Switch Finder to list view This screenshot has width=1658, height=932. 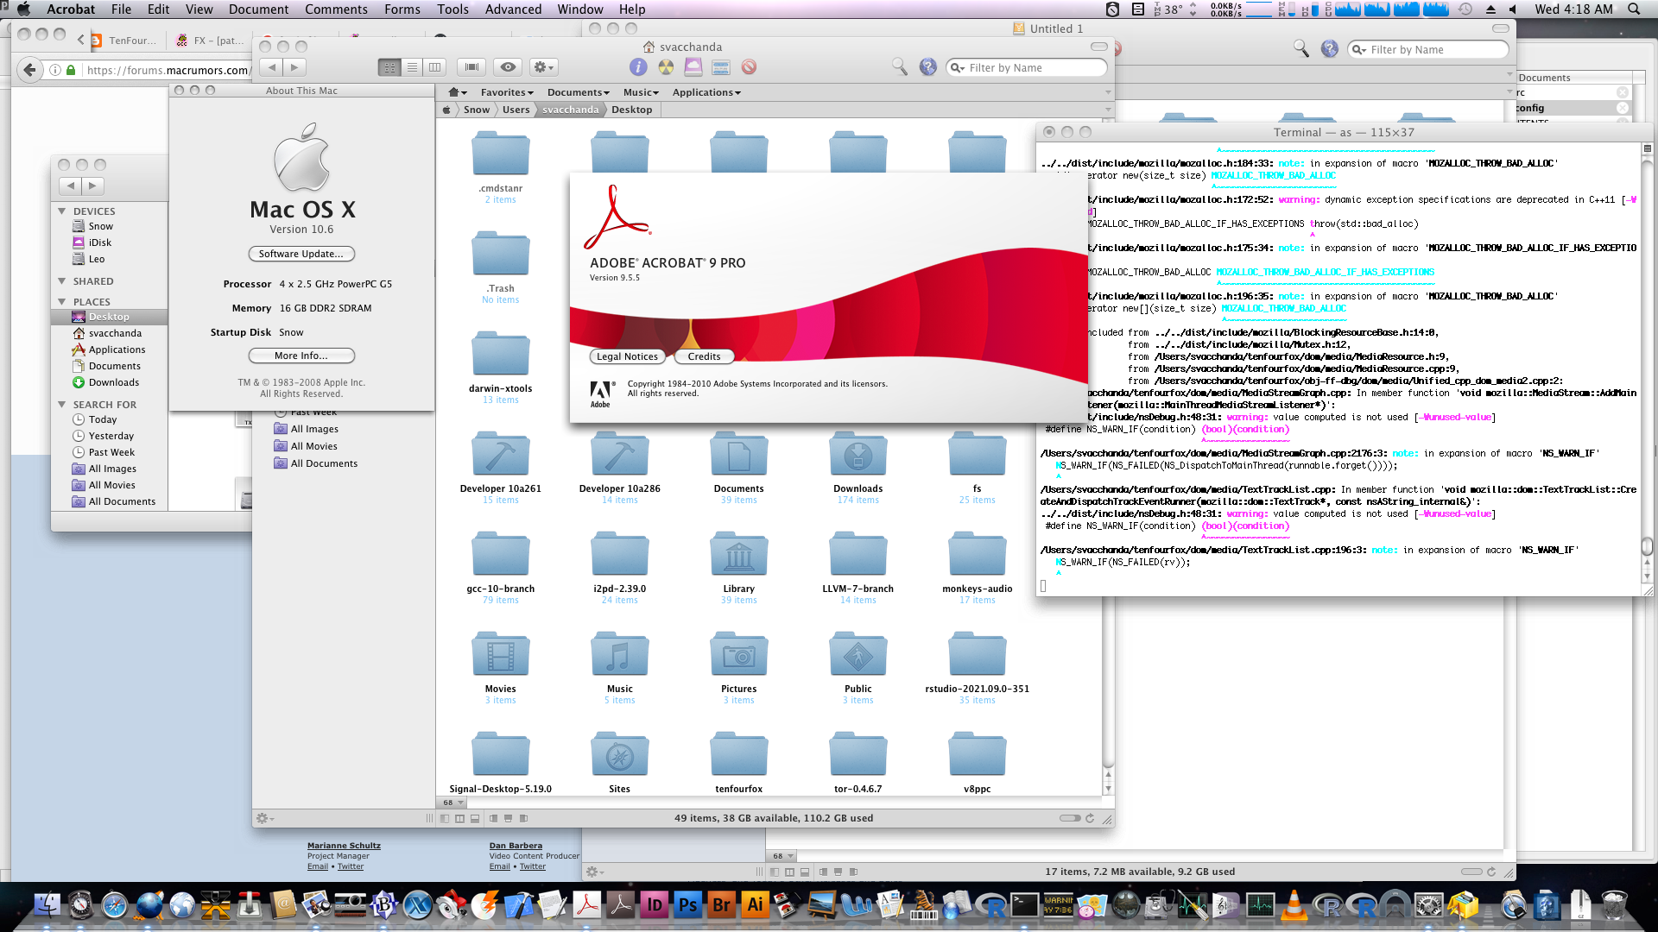(412, 67)
